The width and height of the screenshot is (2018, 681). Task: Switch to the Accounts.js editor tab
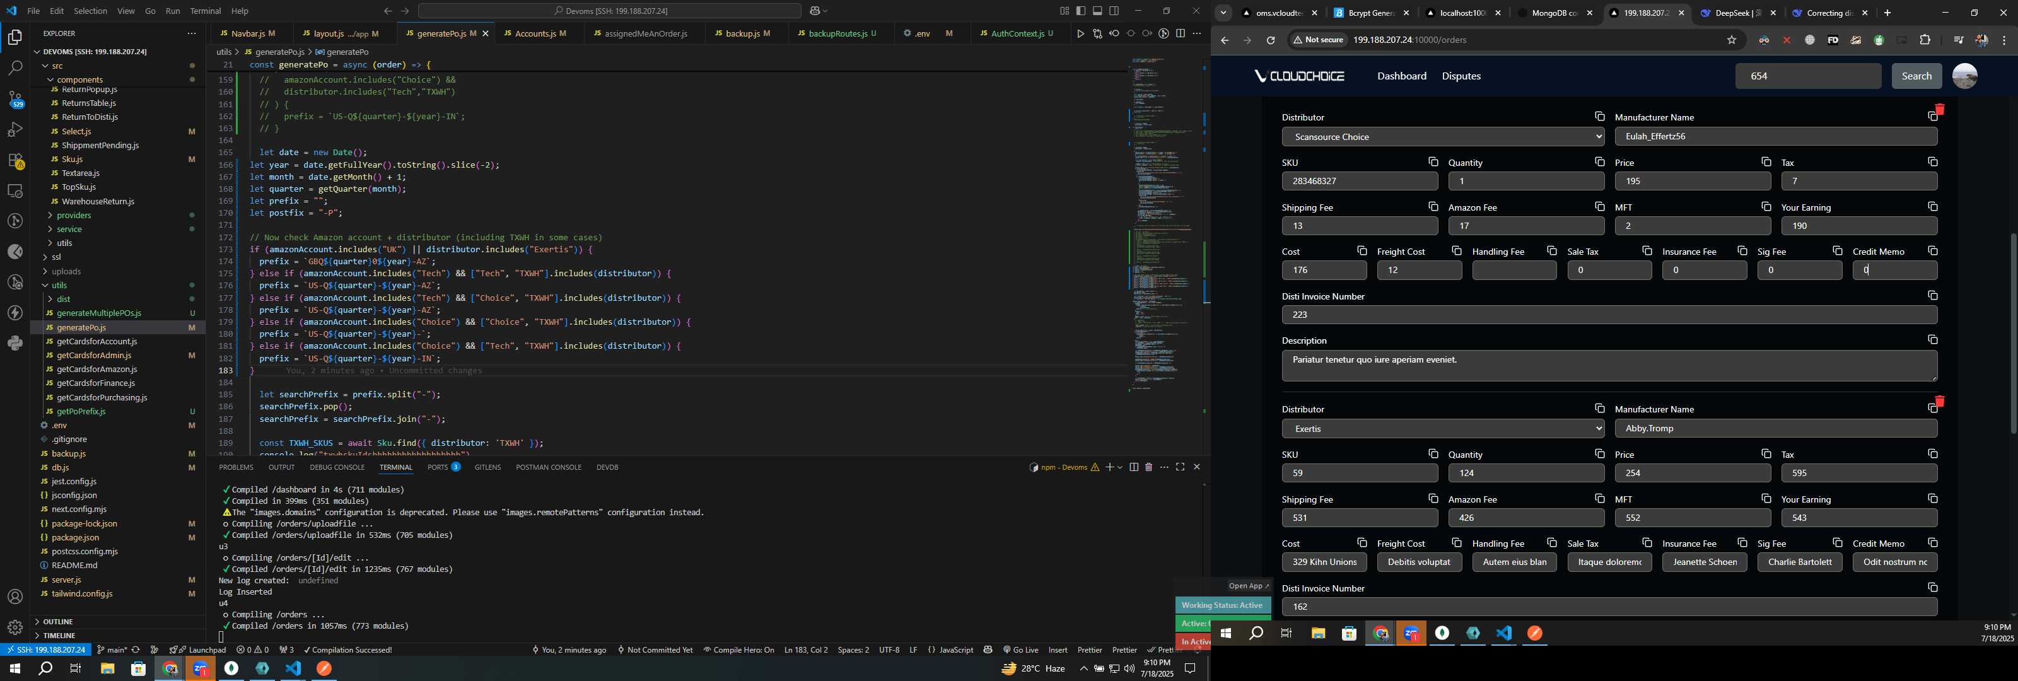(536, 33)
